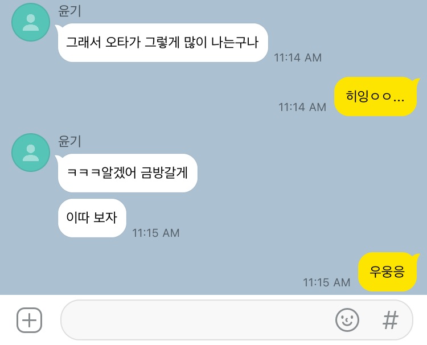The width and height of the screenshot is (427, 345).
Task: Click the 'ㅋㅋㅋ' laughing text in 윤기's message
Action: click(x=84, y=173)
